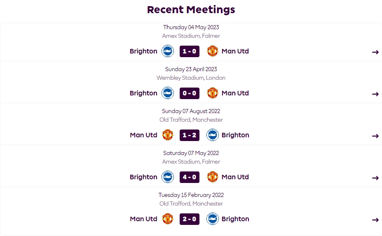This screenshot has width=382, height=236.
Task: Click Brighton crest in 7 August 2022 match
Action: [212, 135]
